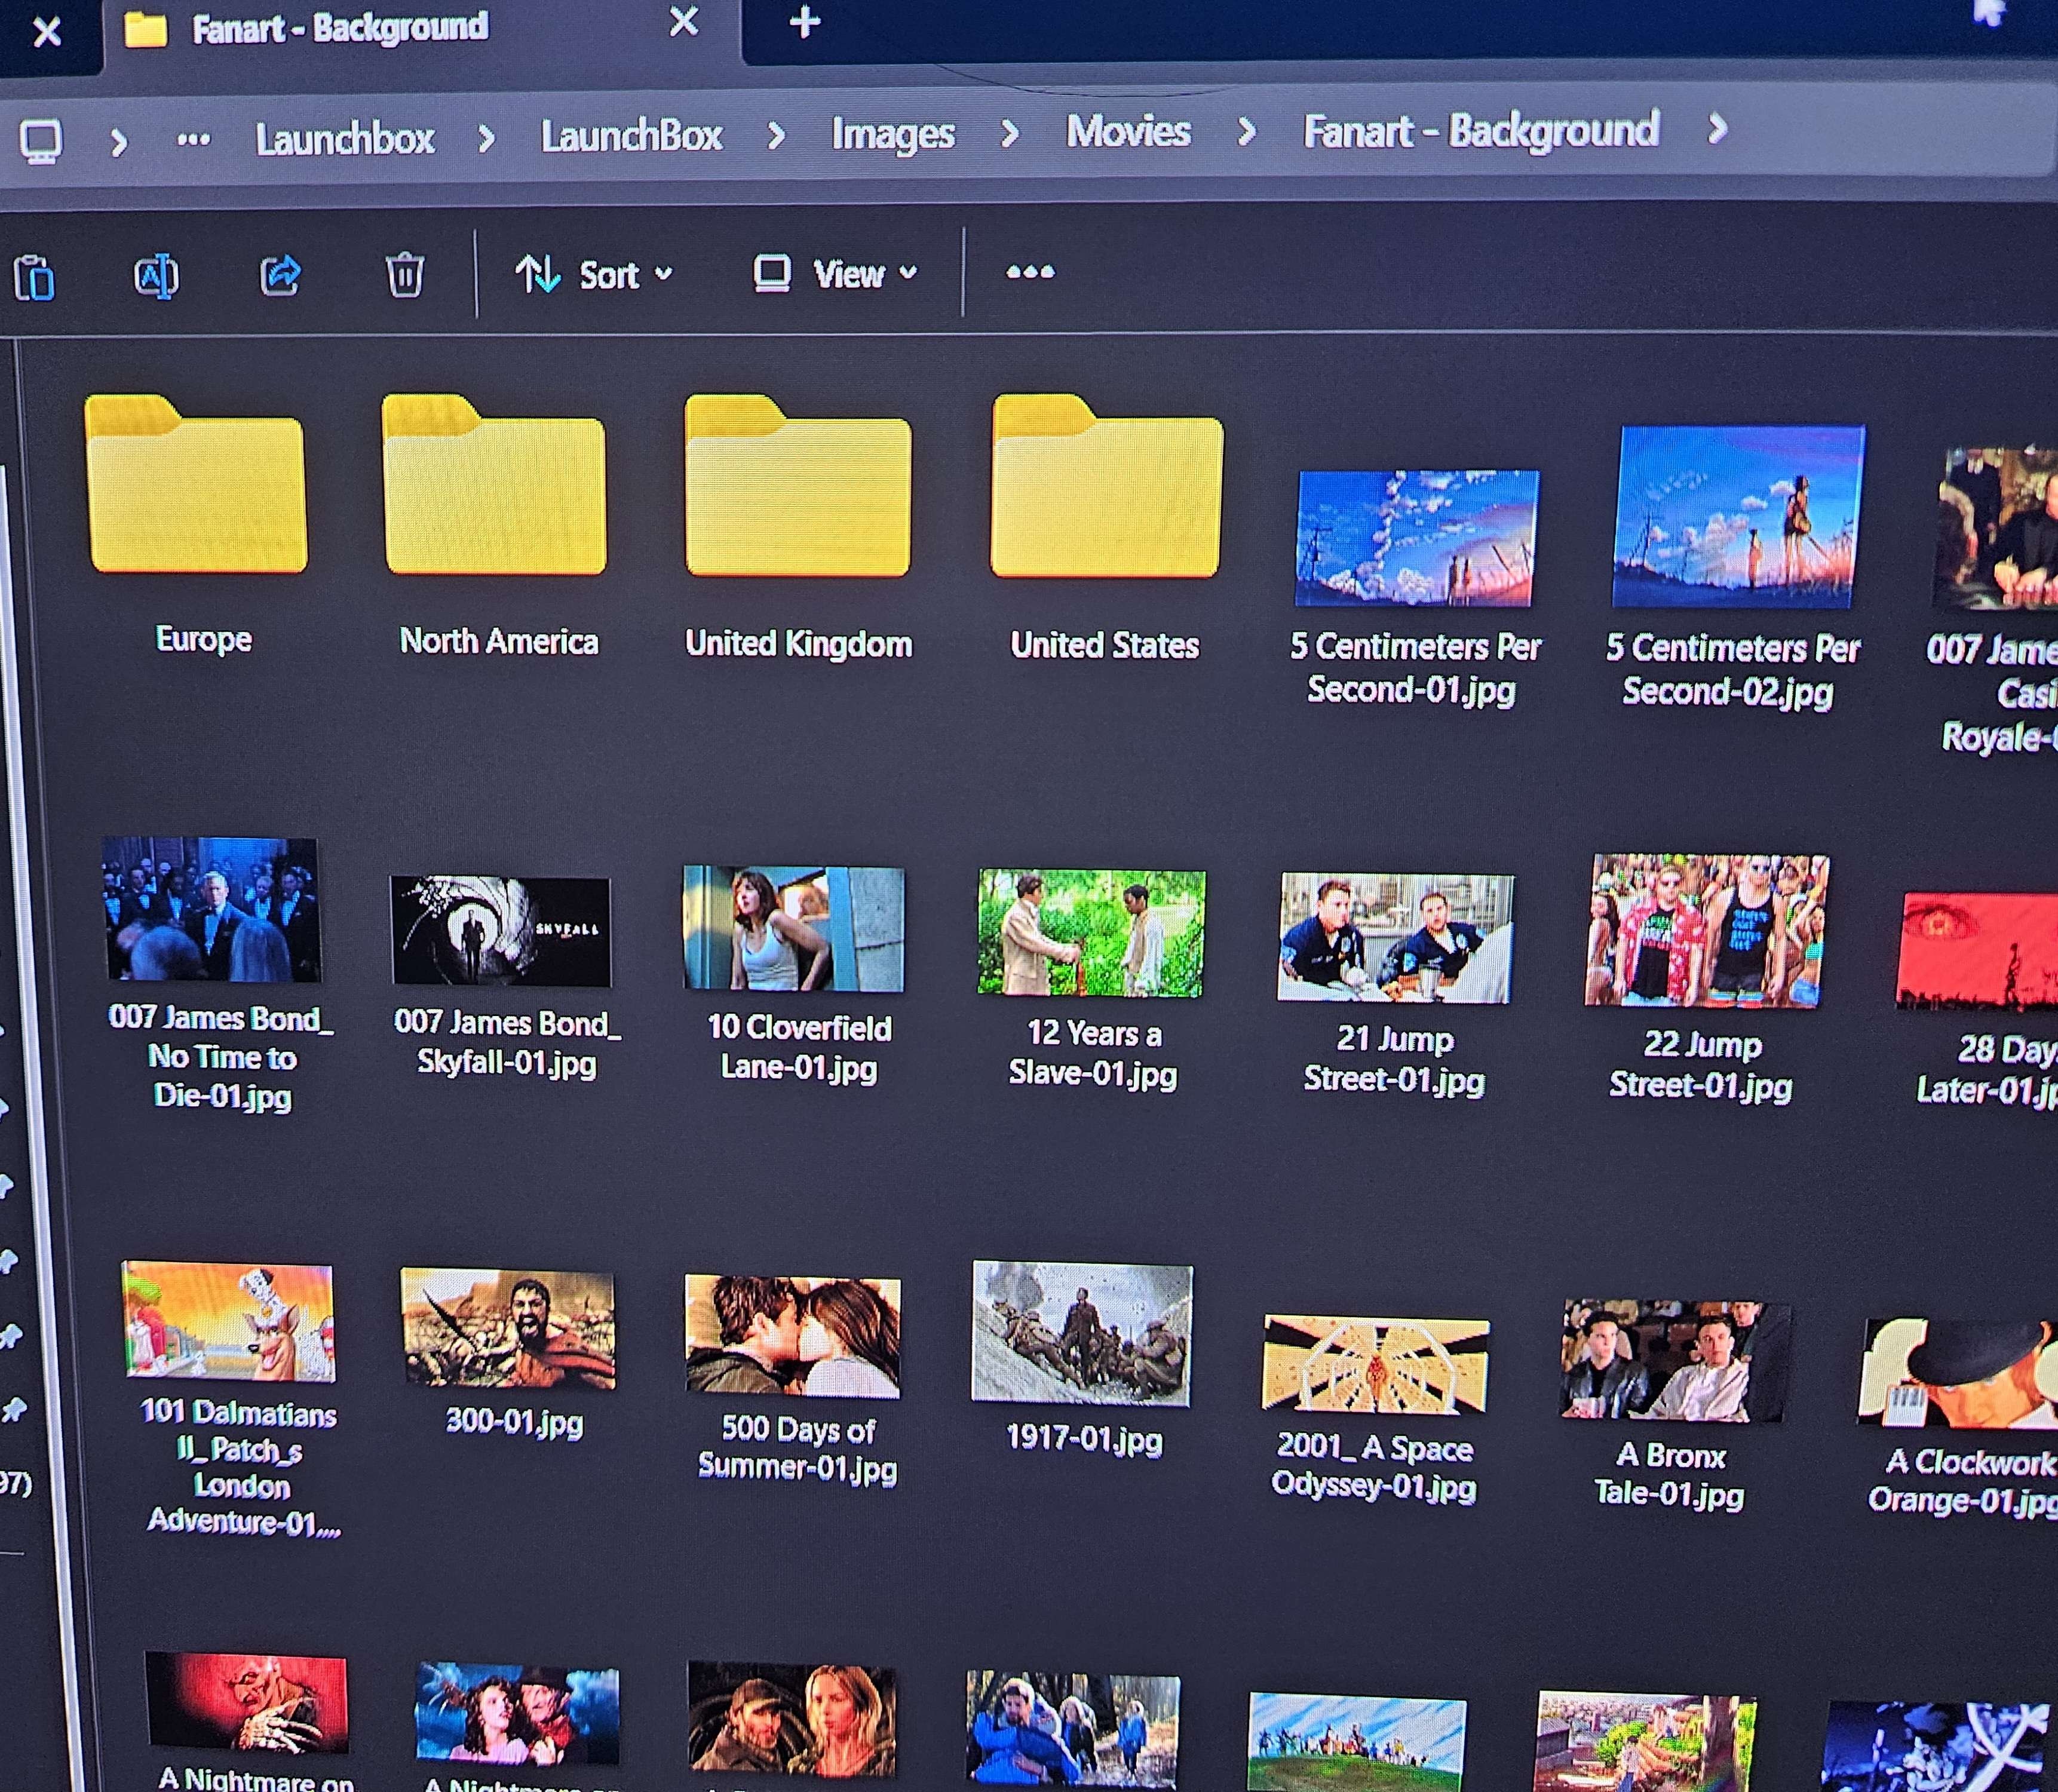This screenshot has width=2058, height=1792.
Task: Click the United States folder name label
Action: (1105, 645)
